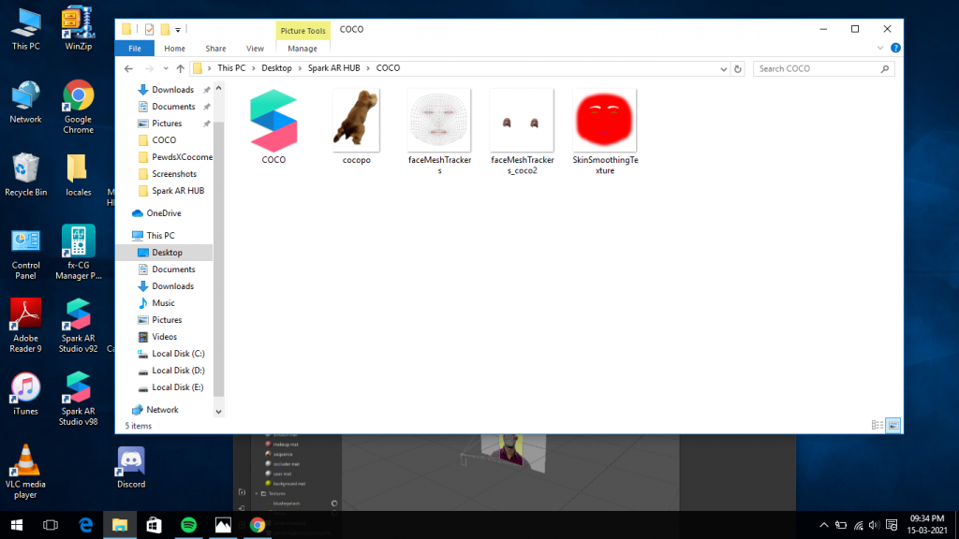
Task: Switch to the Home ribbon tab
Action: tap(174, 49)
